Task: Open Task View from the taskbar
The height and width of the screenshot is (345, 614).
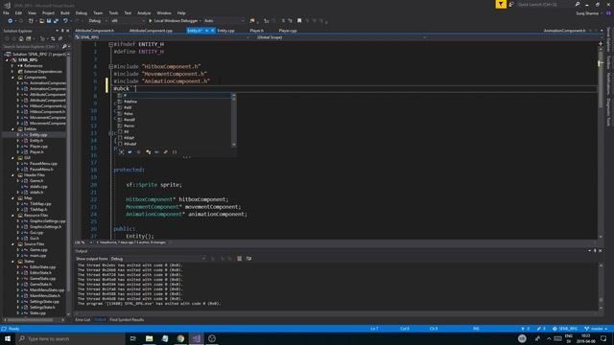Action: tap(133, 338)
